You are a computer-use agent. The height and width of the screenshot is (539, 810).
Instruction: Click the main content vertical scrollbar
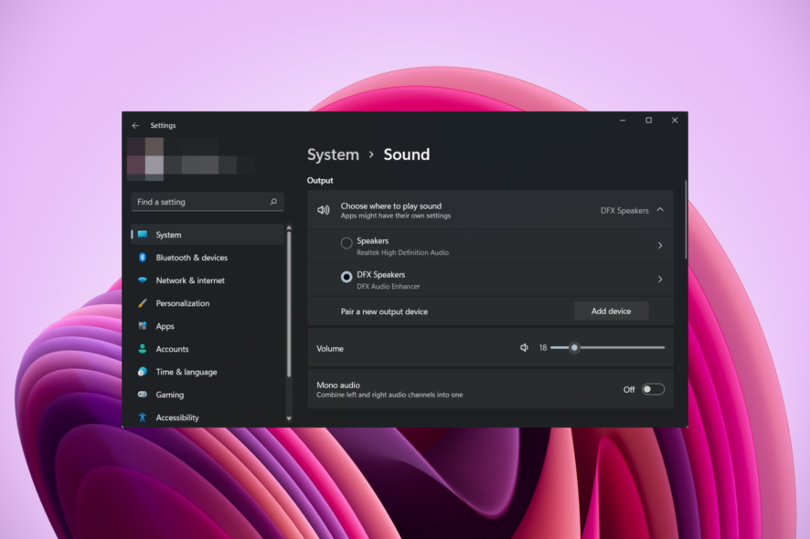(x=686, y=219)
